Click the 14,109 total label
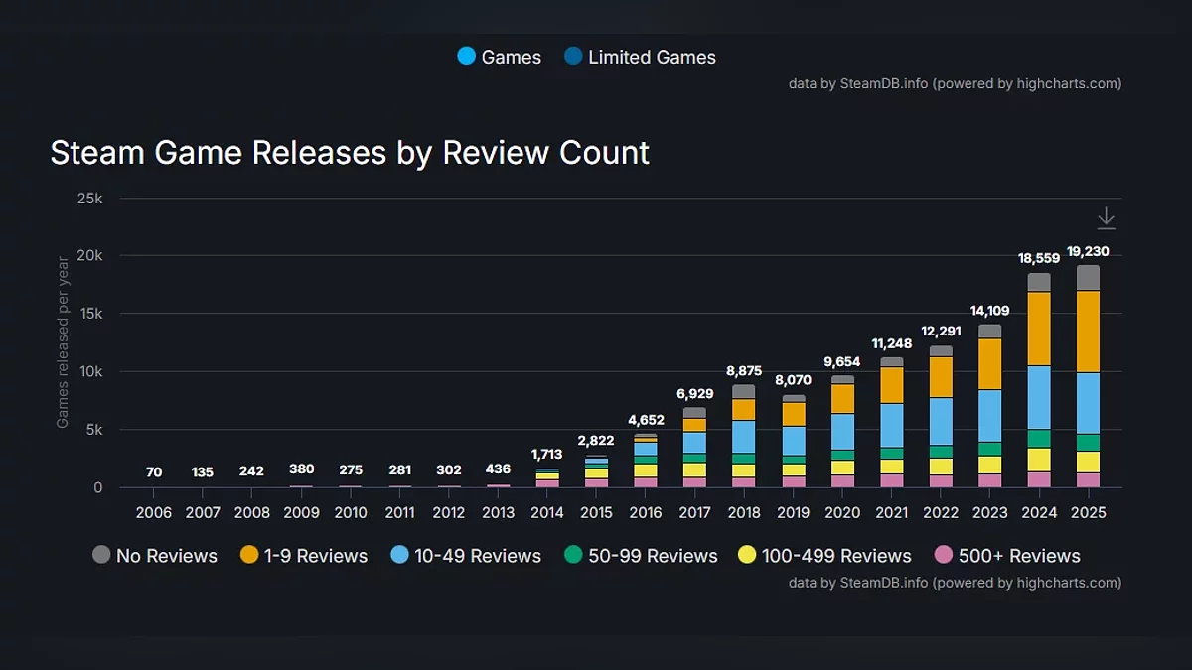Image resolution: width=1192 pixels, height=670 pixels. click(989, 310)
